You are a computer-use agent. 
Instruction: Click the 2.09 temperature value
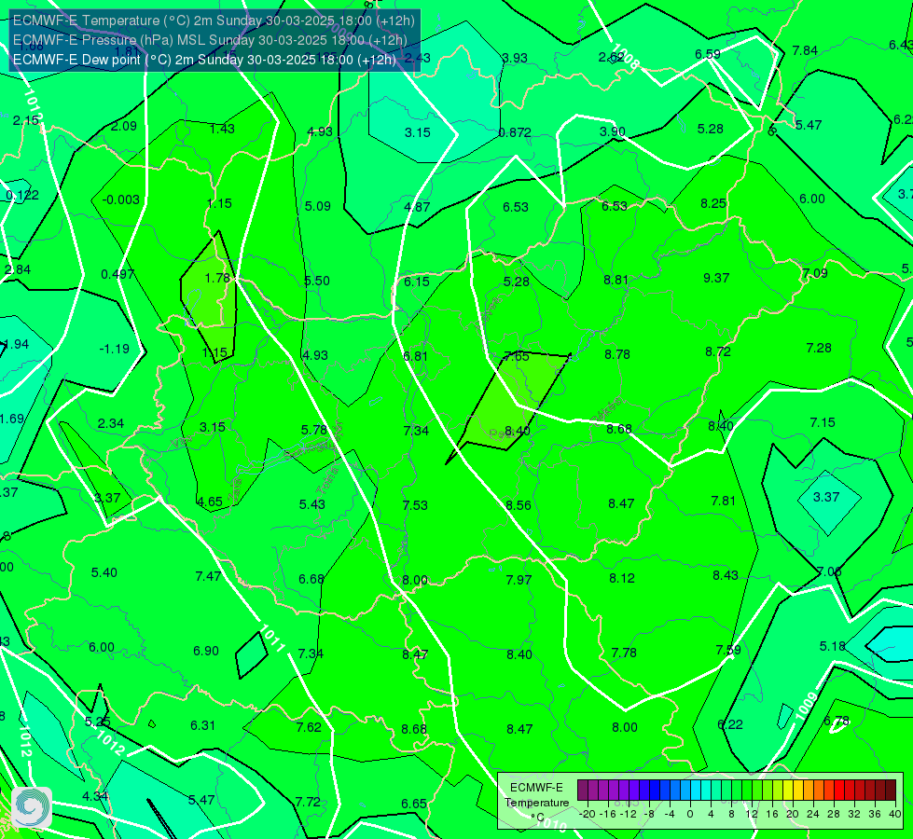pos(123,126)
